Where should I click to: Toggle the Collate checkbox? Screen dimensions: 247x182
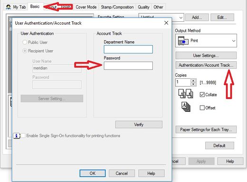click(202, 95)
